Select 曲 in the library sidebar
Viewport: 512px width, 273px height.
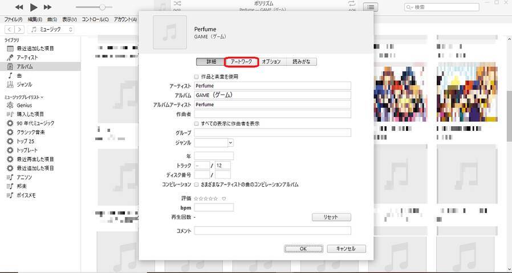pos(19,75)
